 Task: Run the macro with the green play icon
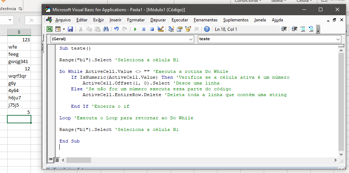135,29
